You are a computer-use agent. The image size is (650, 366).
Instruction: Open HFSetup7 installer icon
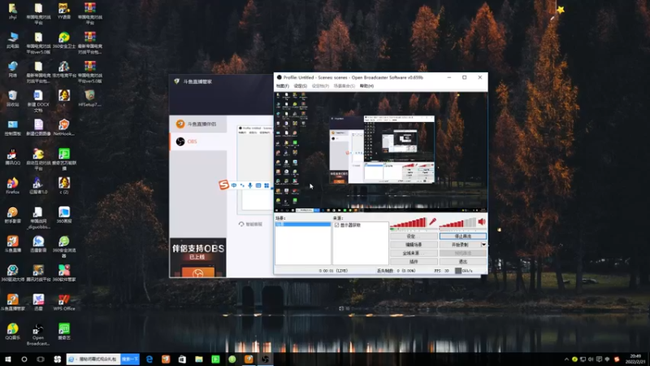click(x=89, y=98)
